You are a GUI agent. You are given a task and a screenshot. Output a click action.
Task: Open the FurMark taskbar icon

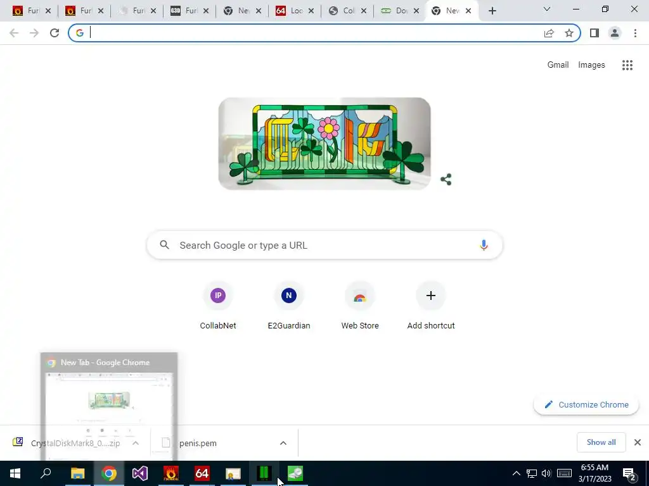171,473
